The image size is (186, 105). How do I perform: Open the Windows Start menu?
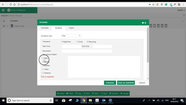click(x=3, y=100)
